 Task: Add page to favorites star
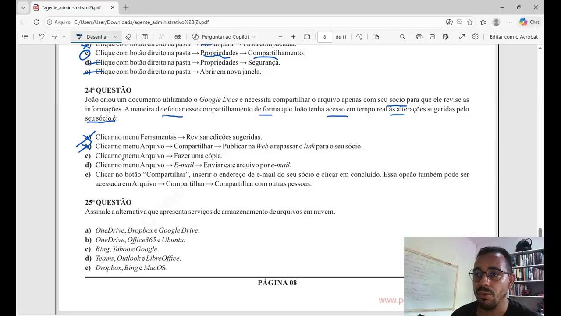(x=470, y=22)
